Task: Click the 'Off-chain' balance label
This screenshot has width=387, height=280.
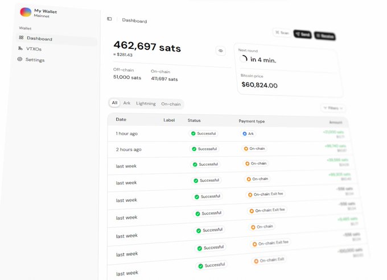Action: 123,70
